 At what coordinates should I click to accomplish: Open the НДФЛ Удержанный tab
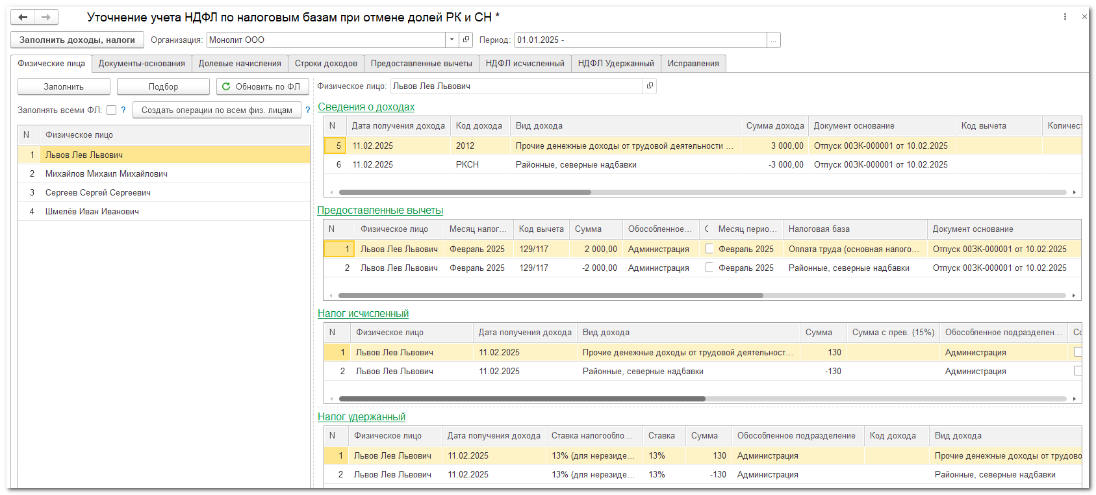[x=615, y=63]
